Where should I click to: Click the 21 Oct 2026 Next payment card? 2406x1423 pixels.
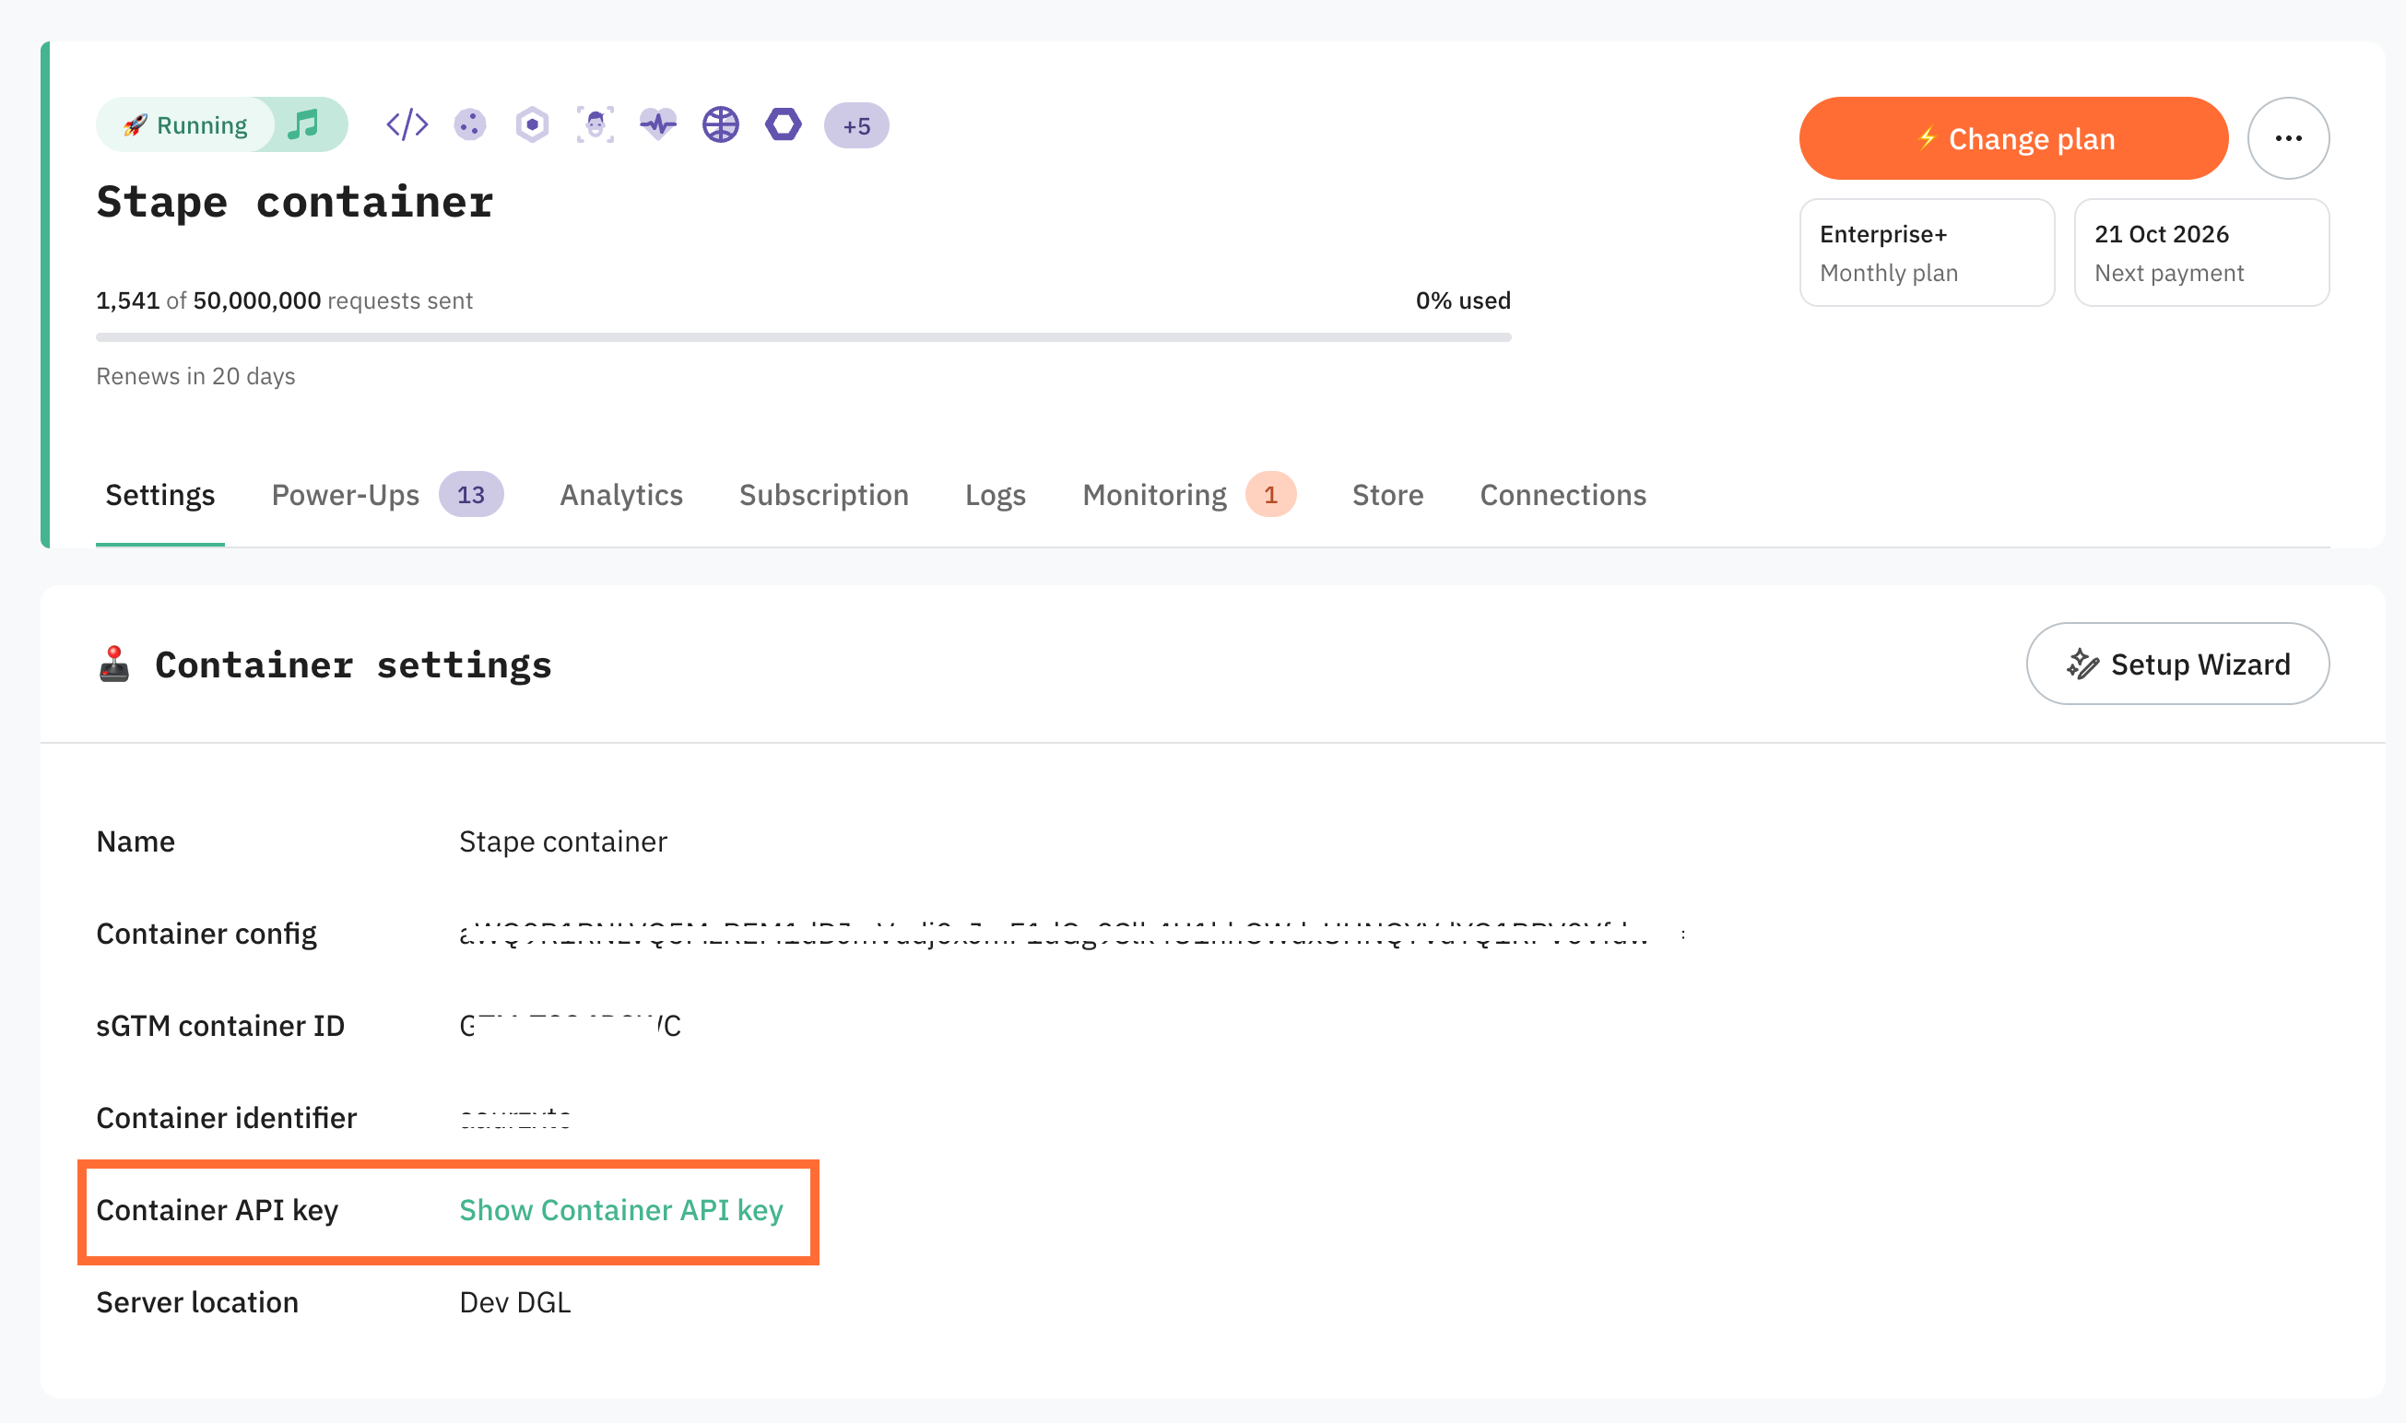(2200, 253)
